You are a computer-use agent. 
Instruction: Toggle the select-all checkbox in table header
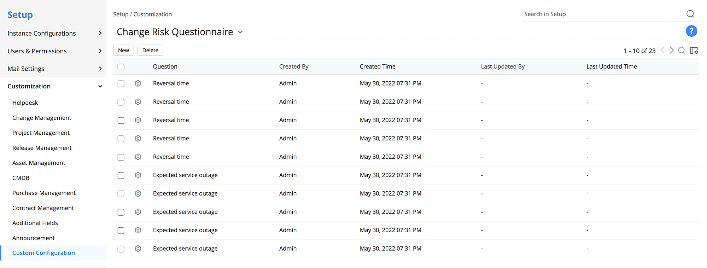coord(121,67)
